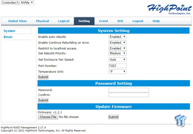The height and width of the screenshot is (134, 193).
Task: Open Enable Continue Rebuilding on error dropdown
Action: coord(118,43)
